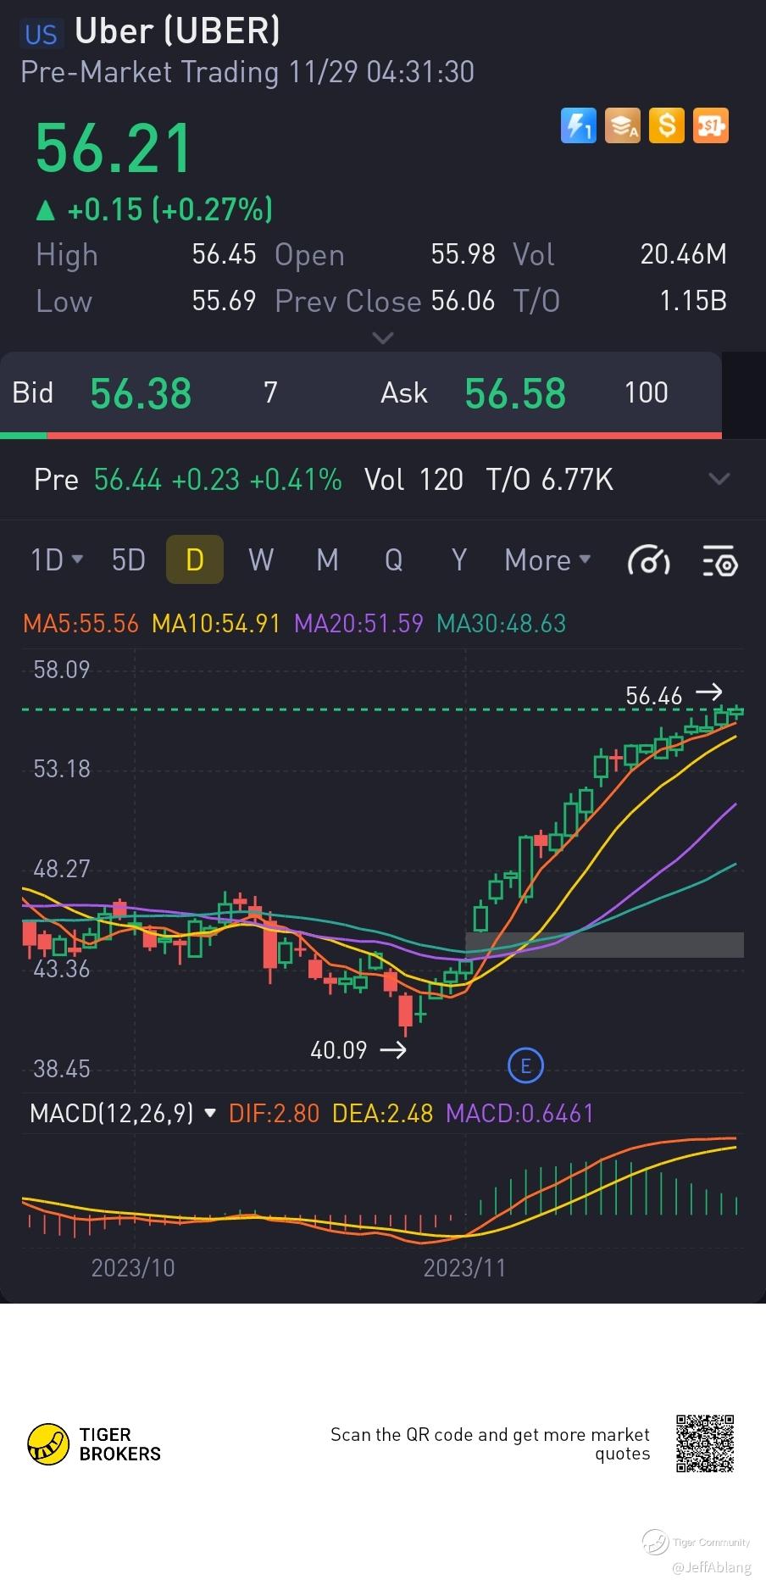Tap the MACD:0.6461 value
Viewport: 766px width, 1585px height.
point(520,1113)
